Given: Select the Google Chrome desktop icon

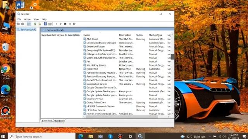Looking at the screenshot, I should 6,72.
